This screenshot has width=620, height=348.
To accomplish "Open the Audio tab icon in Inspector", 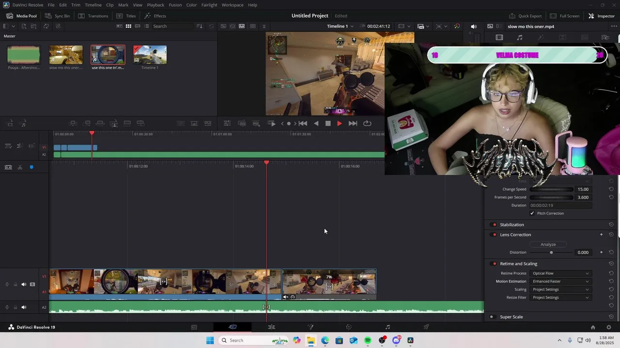I will (x=520, y=37).
